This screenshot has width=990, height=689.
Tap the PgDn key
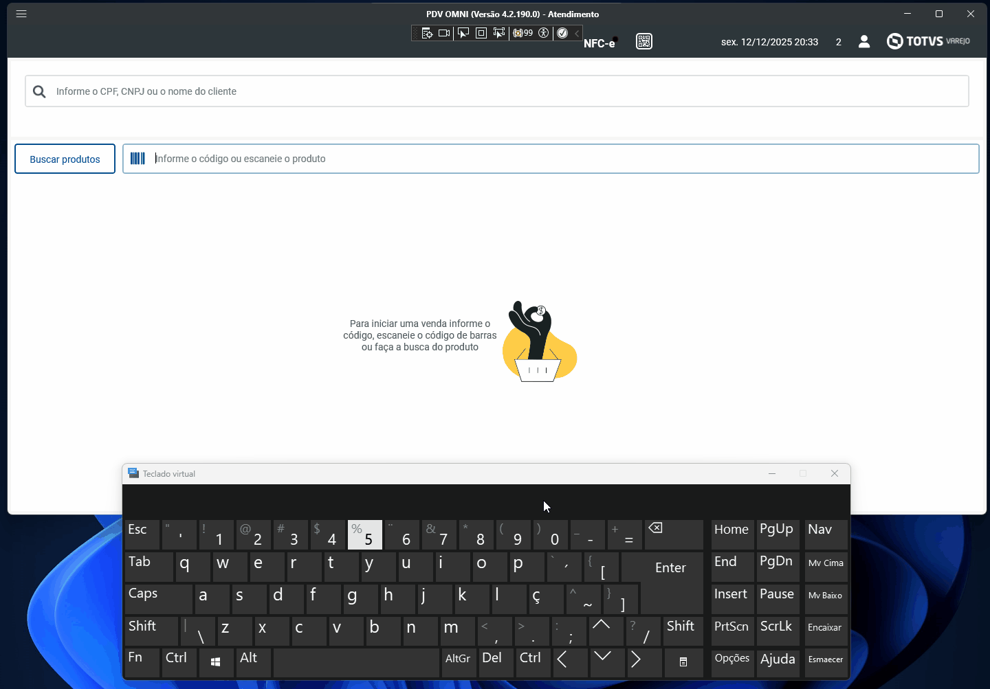pos(778,567)
